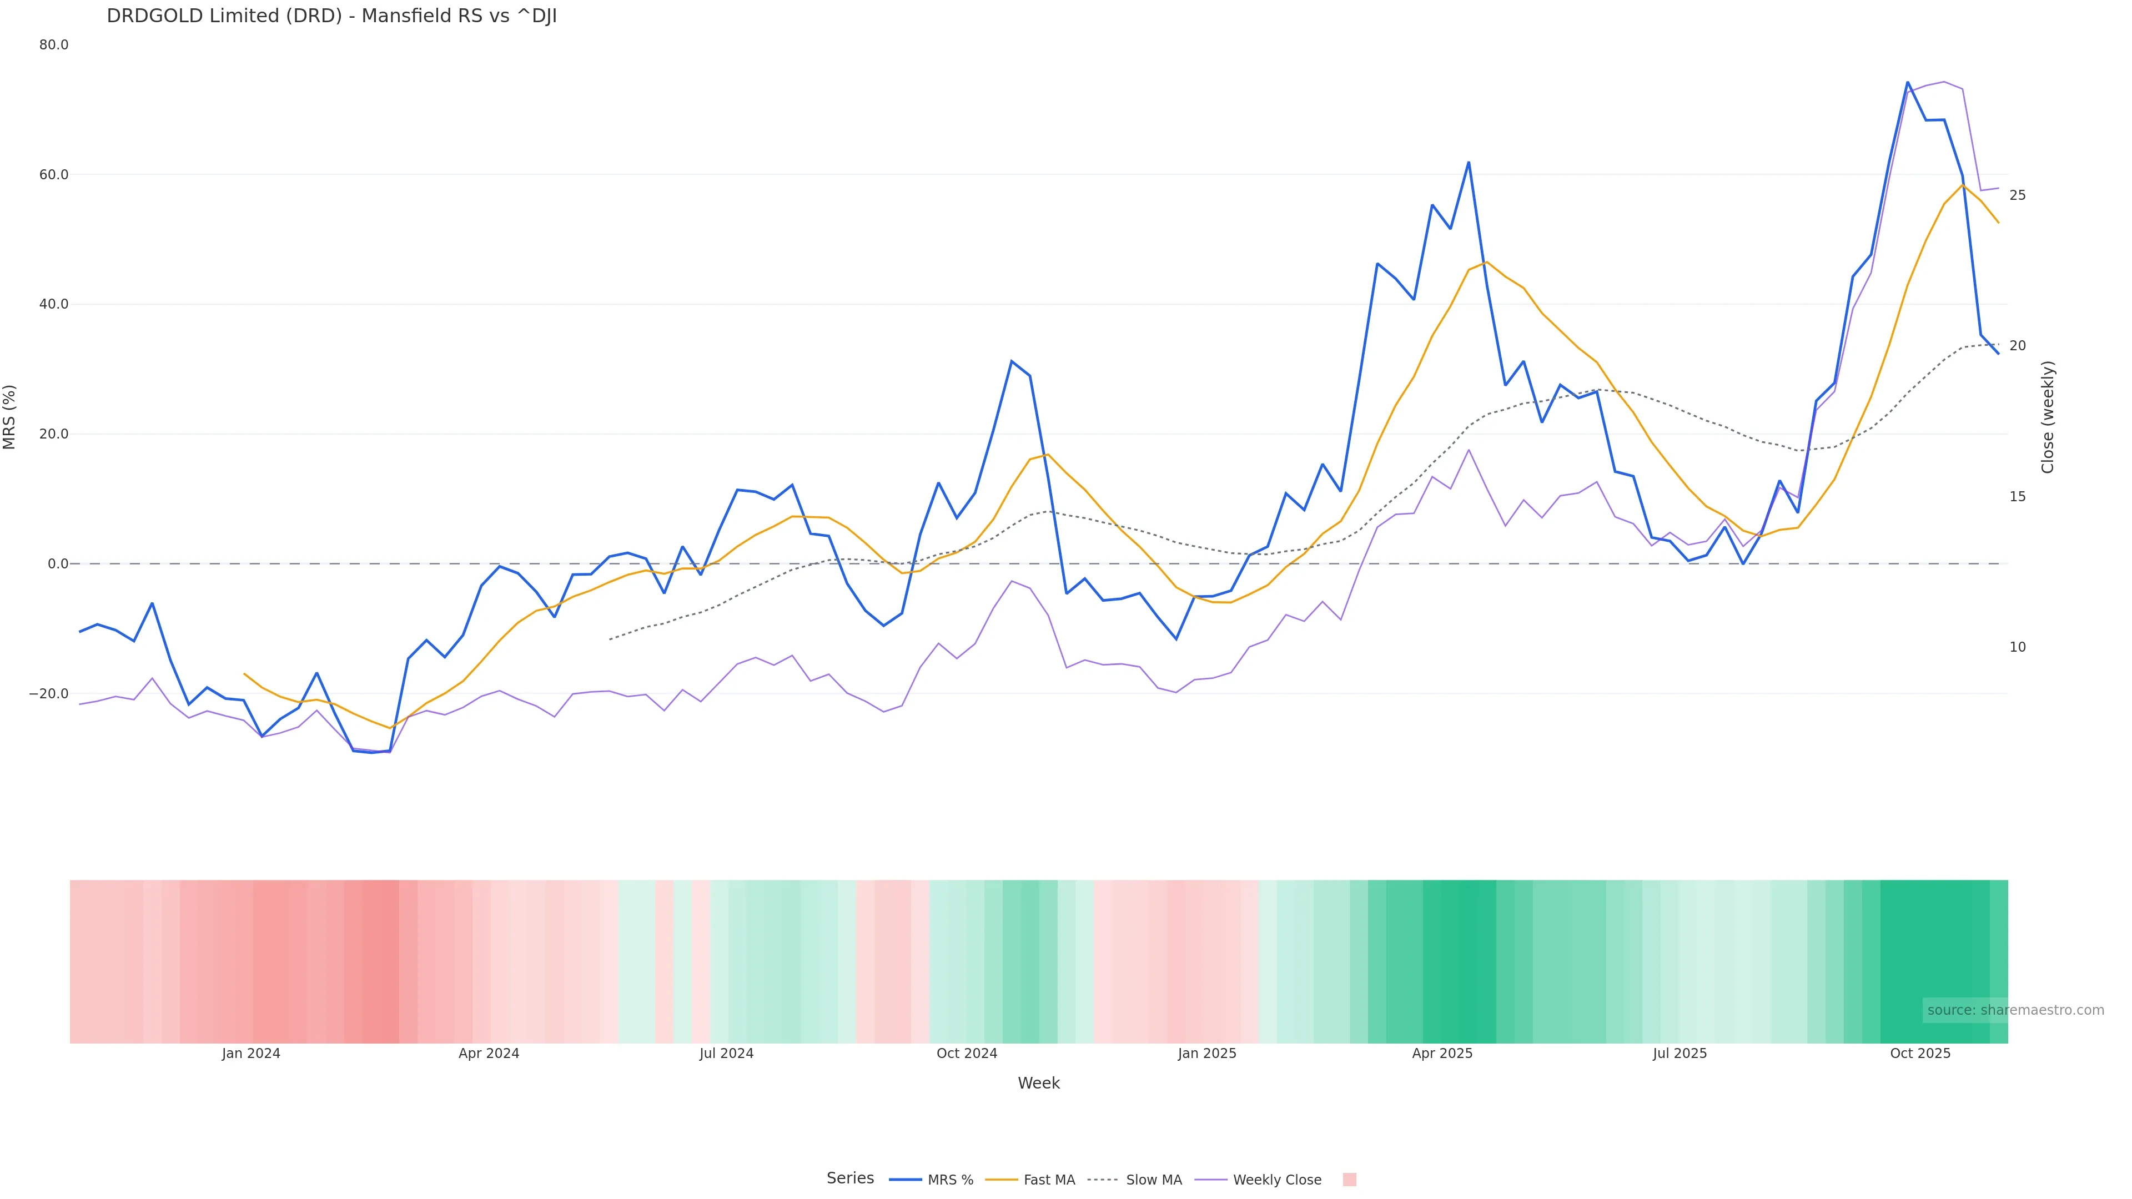The height and width of the screenshot is (1199, 2132).
Task: Click the Week x-axis title
Action: click(1039, 1083)
